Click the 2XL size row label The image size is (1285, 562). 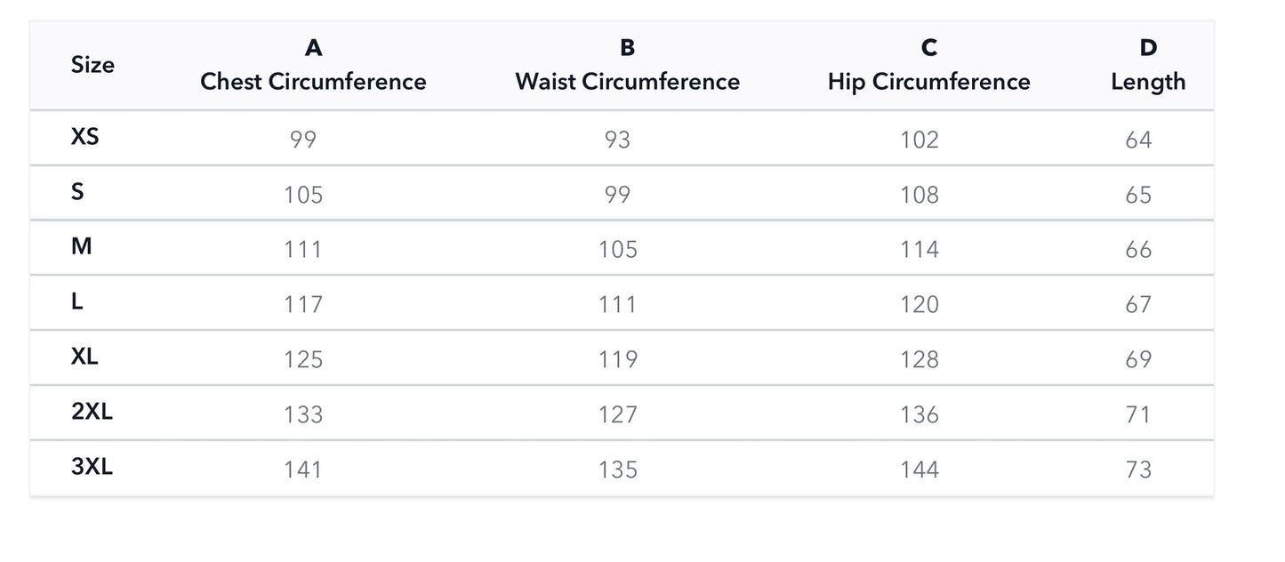coord(92,412)
